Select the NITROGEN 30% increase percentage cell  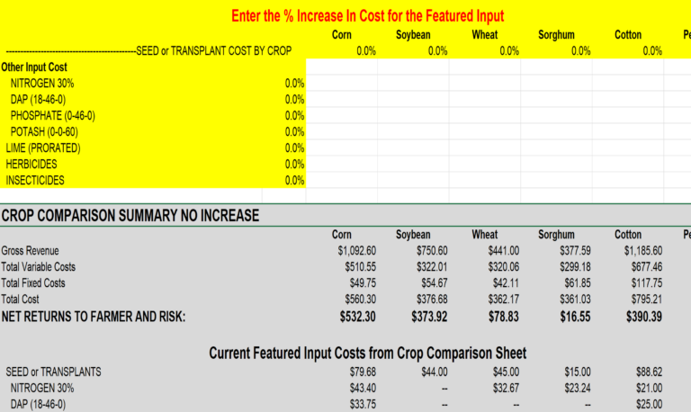283,84
